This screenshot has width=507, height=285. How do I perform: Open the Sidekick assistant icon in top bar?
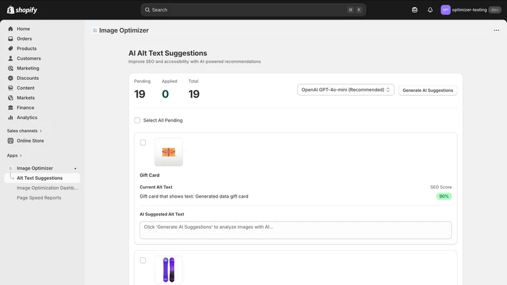coord(414,10)
